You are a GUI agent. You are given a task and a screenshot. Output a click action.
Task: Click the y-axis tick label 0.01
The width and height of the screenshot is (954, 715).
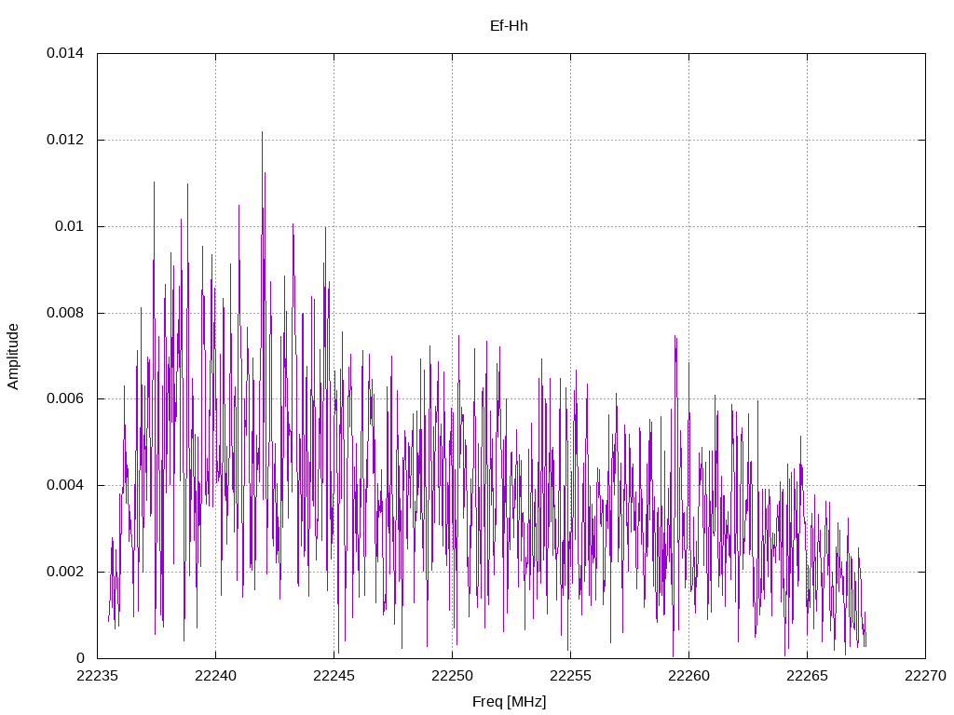coord(69,226)
